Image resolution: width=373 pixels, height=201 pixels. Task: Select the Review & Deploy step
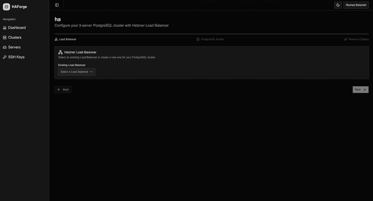coord(356,39)
